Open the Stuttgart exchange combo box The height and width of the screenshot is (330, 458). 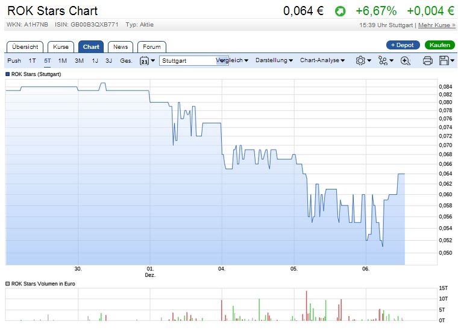pyautogui.click(x=193, y=61)
